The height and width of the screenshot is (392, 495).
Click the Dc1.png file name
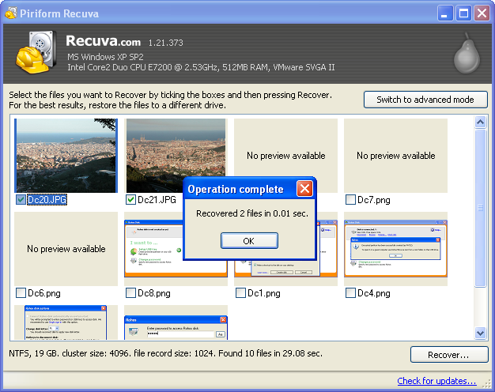[264, 293]
